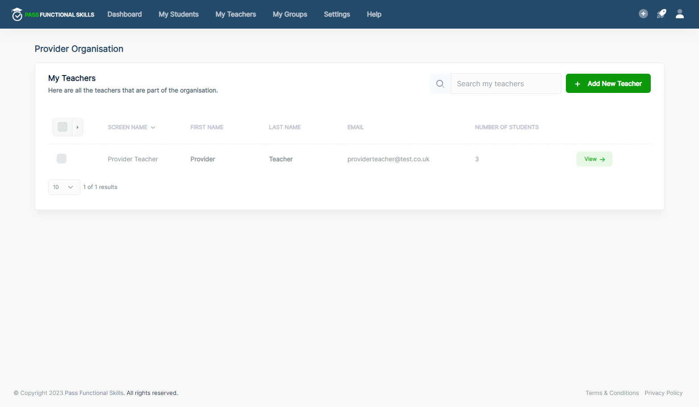Select the Provider Teacher row checkbox
Screen dimensions: 699x407
pyautogui.click(x=62, y=159)
